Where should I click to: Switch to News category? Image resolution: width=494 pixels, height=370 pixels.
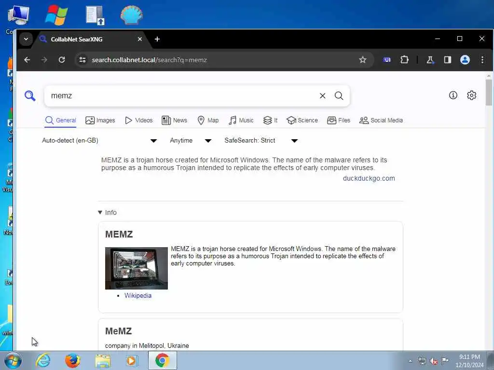coord(174,120)
